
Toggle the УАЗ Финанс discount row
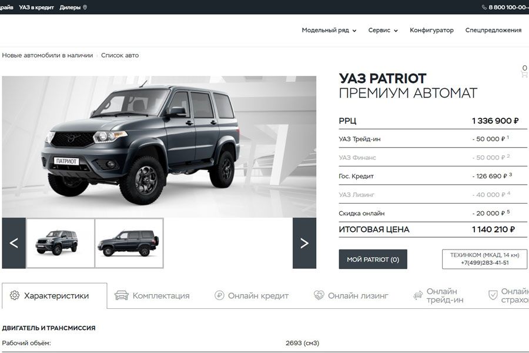click(x=433, y=158)
